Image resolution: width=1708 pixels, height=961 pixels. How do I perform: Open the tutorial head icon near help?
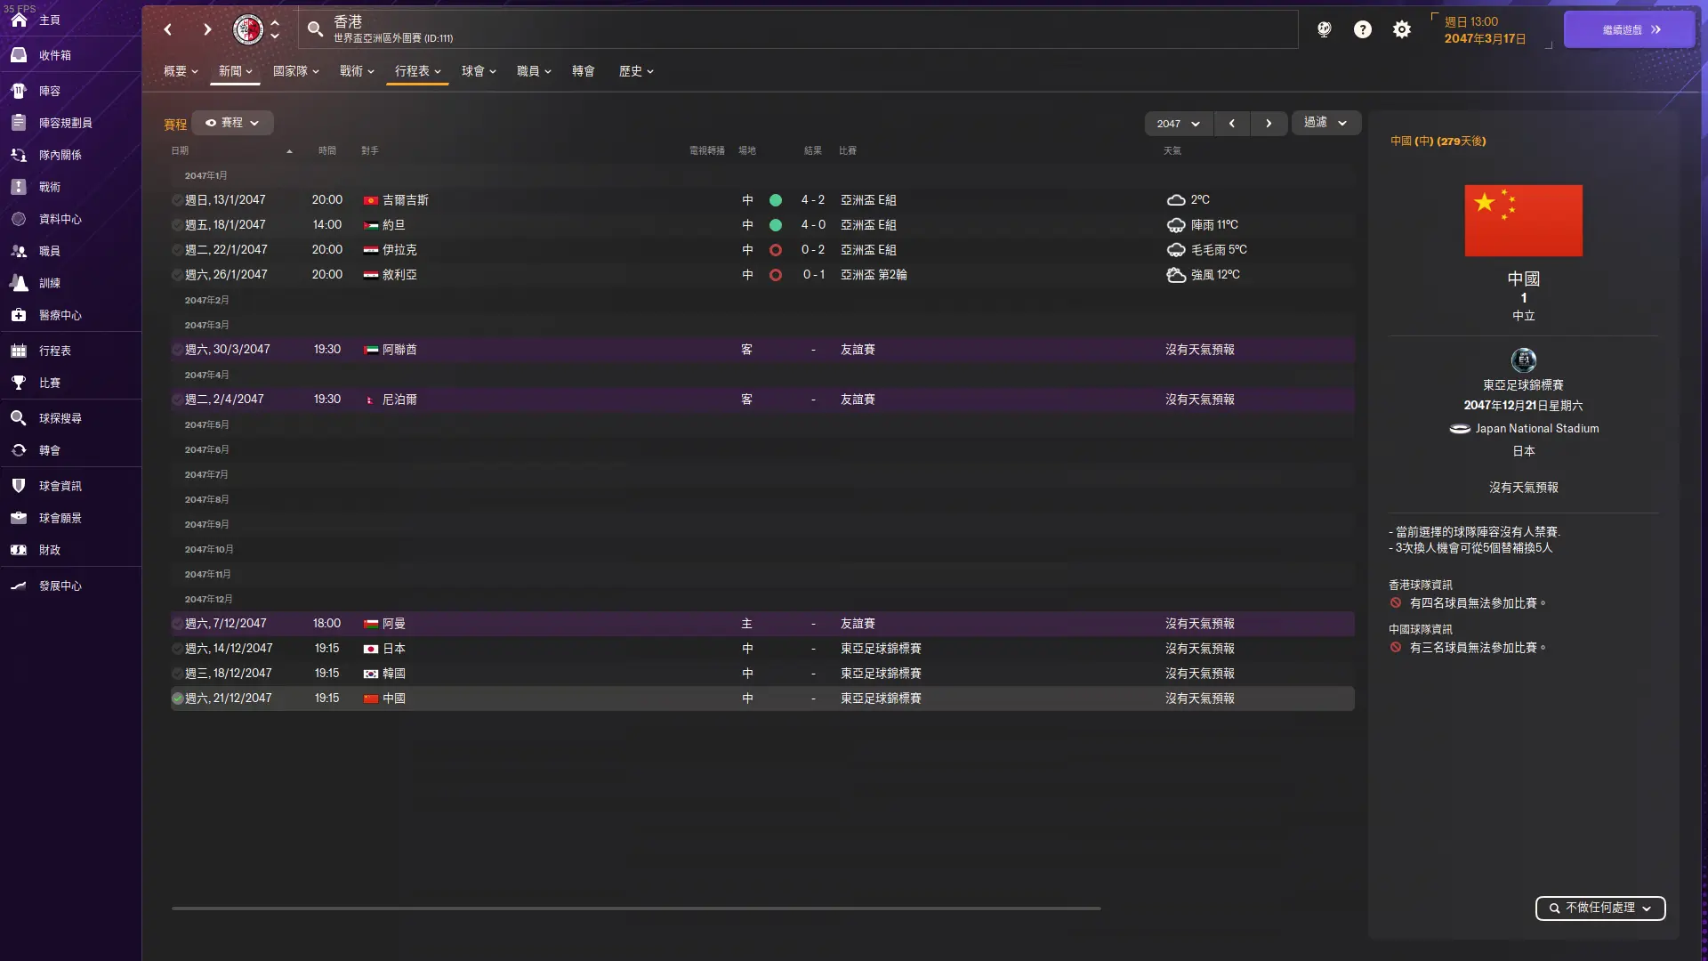(x=1325, y=29)
